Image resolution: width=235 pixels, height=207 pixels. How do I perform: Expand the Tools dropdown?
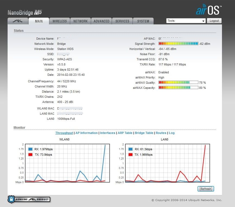tap(186, 21)
